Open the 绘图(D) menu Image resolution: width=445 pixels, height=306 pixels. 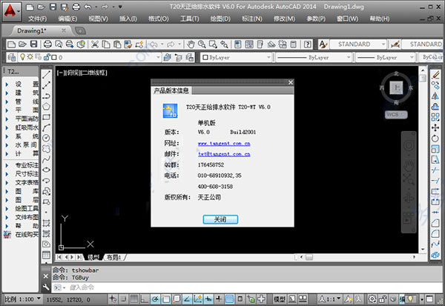pos(220,19)
